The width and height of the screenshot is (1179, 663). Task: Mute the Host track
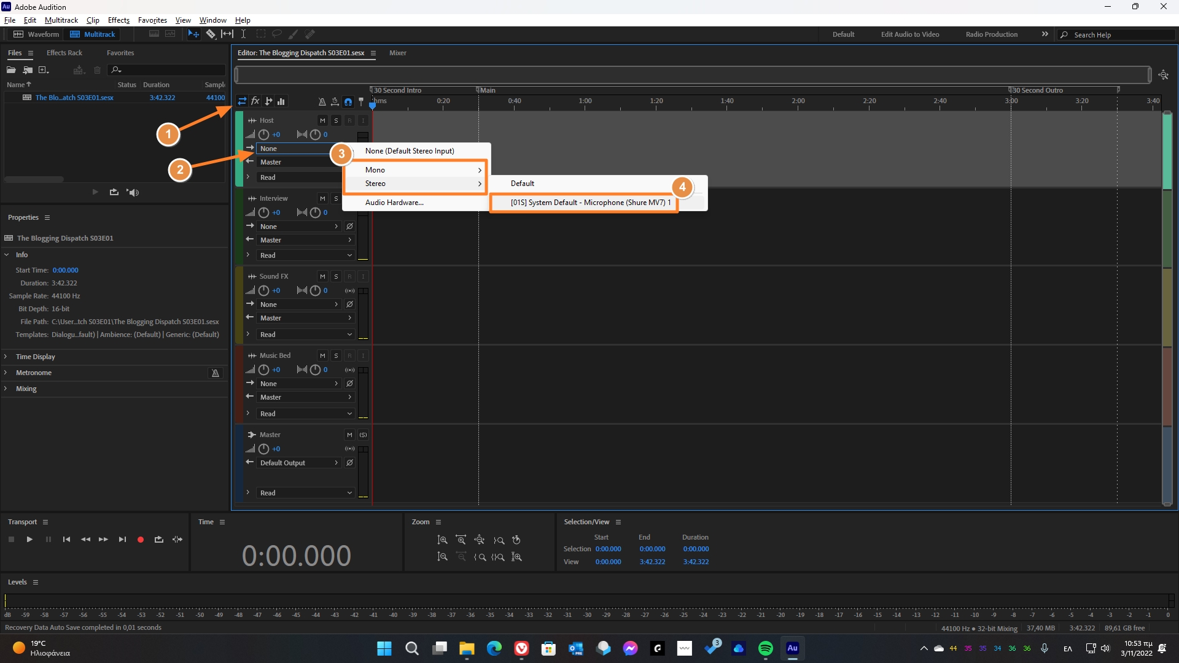(x=322, y=120)
